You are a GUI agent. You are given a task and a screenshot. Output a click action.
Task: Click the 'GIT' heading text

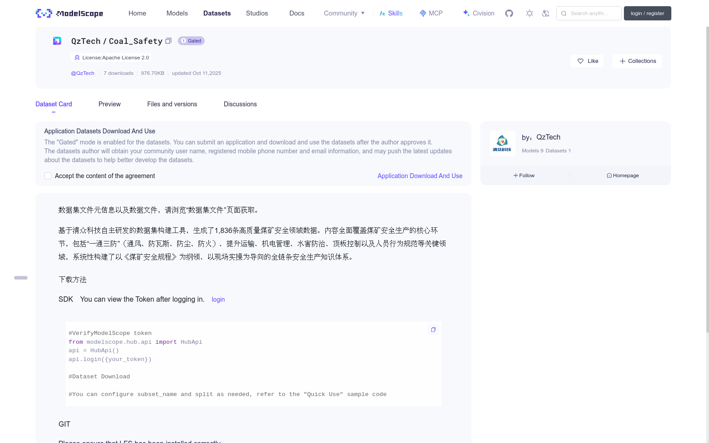pos(64,424)
